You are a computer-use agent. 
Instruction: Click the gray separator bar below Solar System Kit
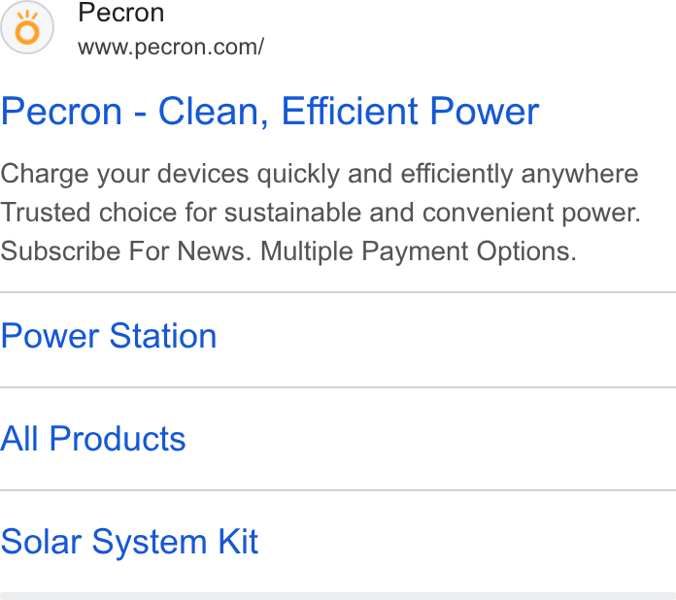point(338,596)
